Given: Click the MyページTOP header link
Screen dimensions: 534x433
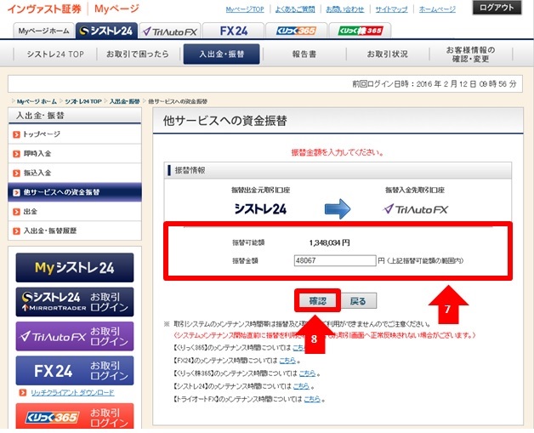Looking at the screenshot, I should click(245, 9).
